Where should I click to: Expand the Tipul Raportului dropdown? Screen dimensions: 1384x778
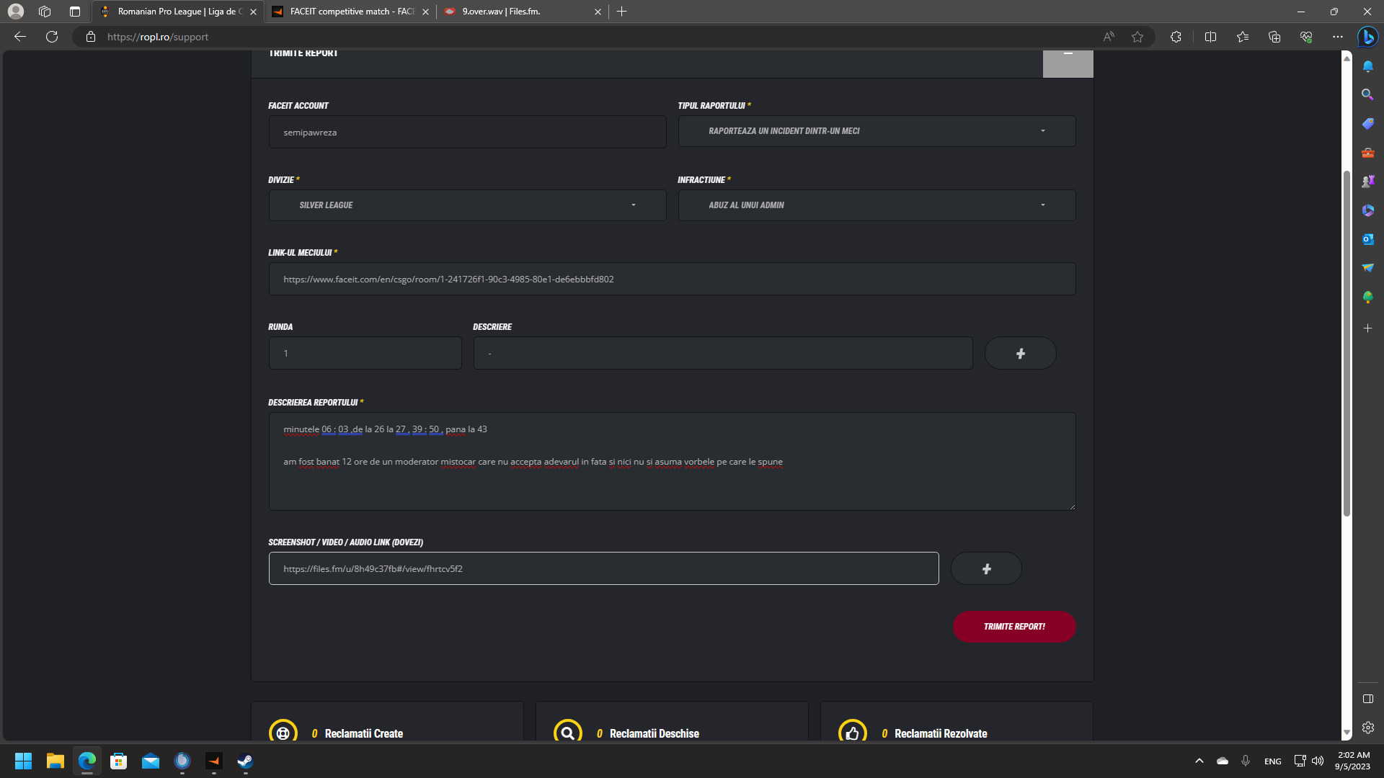877,131
